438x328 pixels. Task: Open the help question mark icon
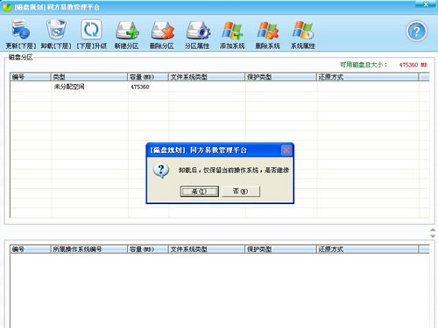pos(416,31)
